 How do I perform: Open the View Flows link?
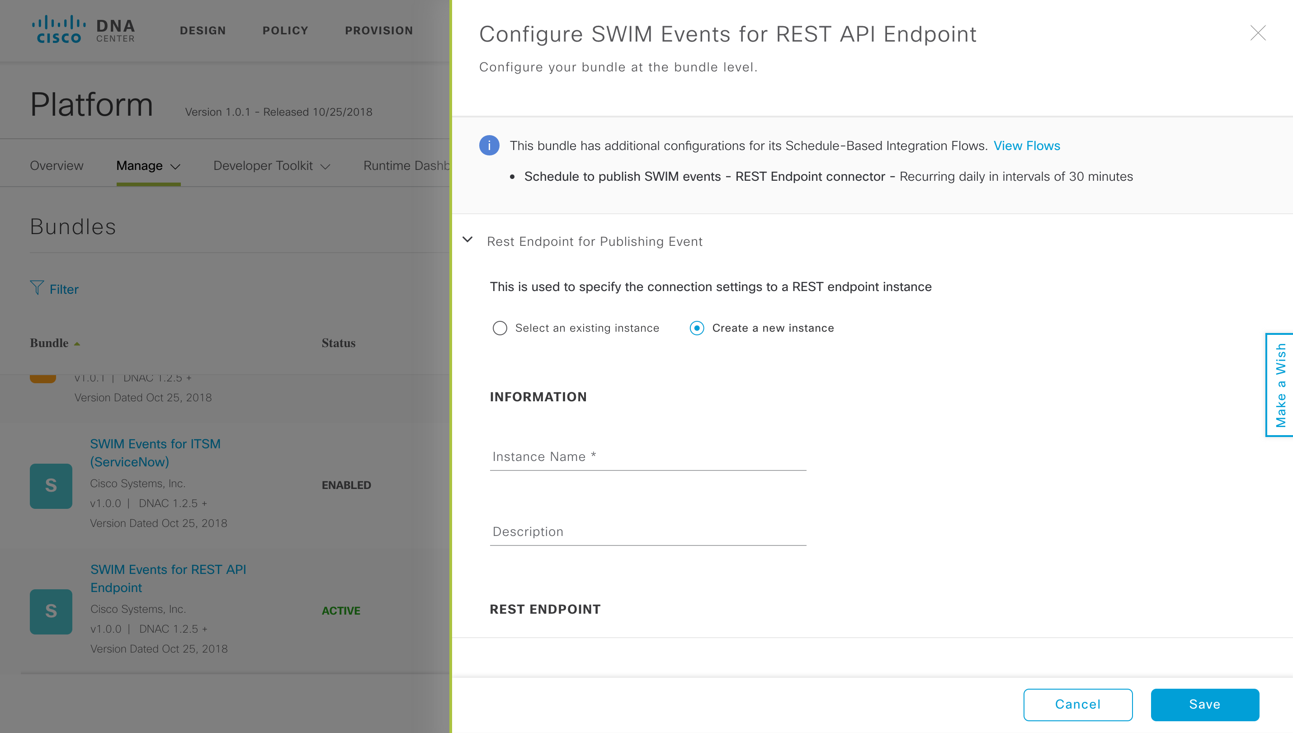(1026, 146)
